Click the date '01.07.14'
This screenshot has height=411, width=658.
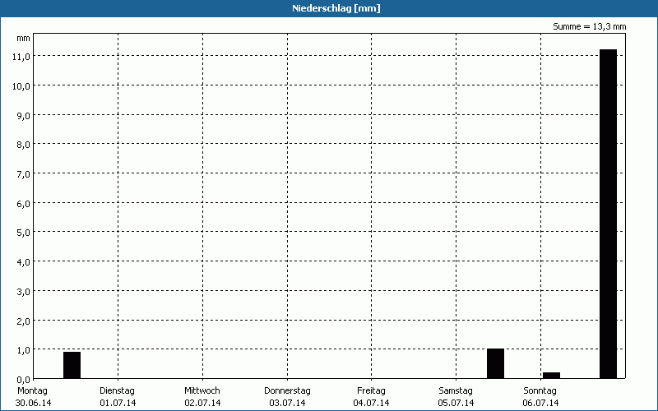118,404
